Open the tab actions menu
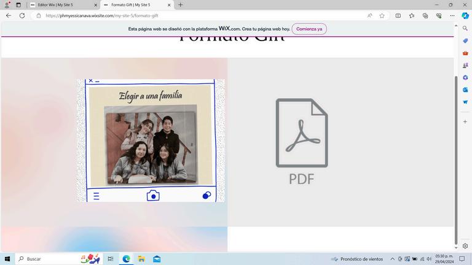Image resolution: width=472 pixels, height=265 pixels. point(18,5)
